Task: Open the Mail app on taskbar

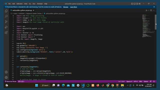Action: [68, 85]
